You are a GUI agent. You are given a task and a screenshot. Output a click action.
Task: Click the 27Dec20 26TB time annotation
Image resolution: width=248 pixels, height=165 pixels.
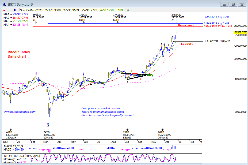point(178,17)
